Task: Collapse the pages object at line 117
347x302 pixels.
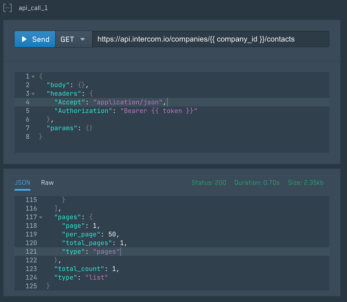Action: (x=41, y=217)
